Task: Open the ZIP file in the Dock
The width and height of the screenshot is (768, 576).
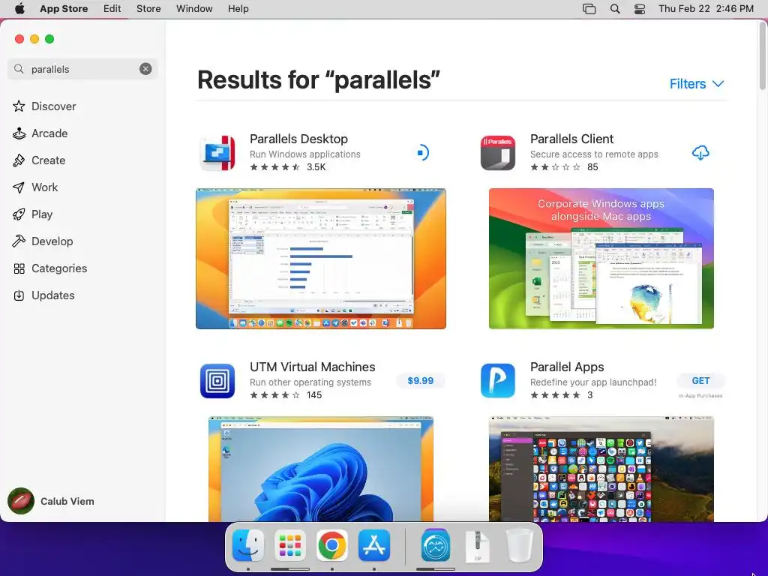Action: click(x=478, y=546)
